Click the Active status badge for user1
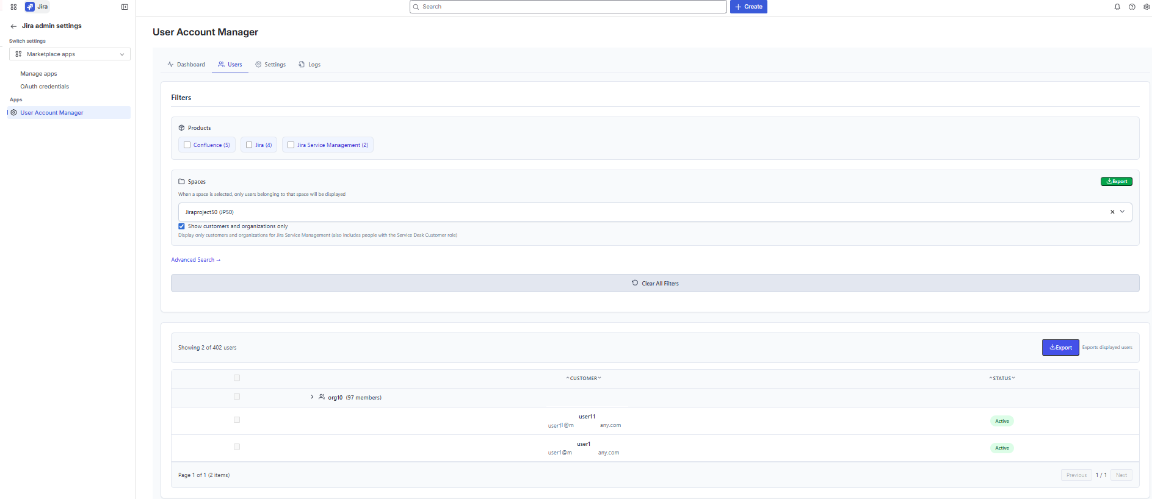 pos(1002,448)
